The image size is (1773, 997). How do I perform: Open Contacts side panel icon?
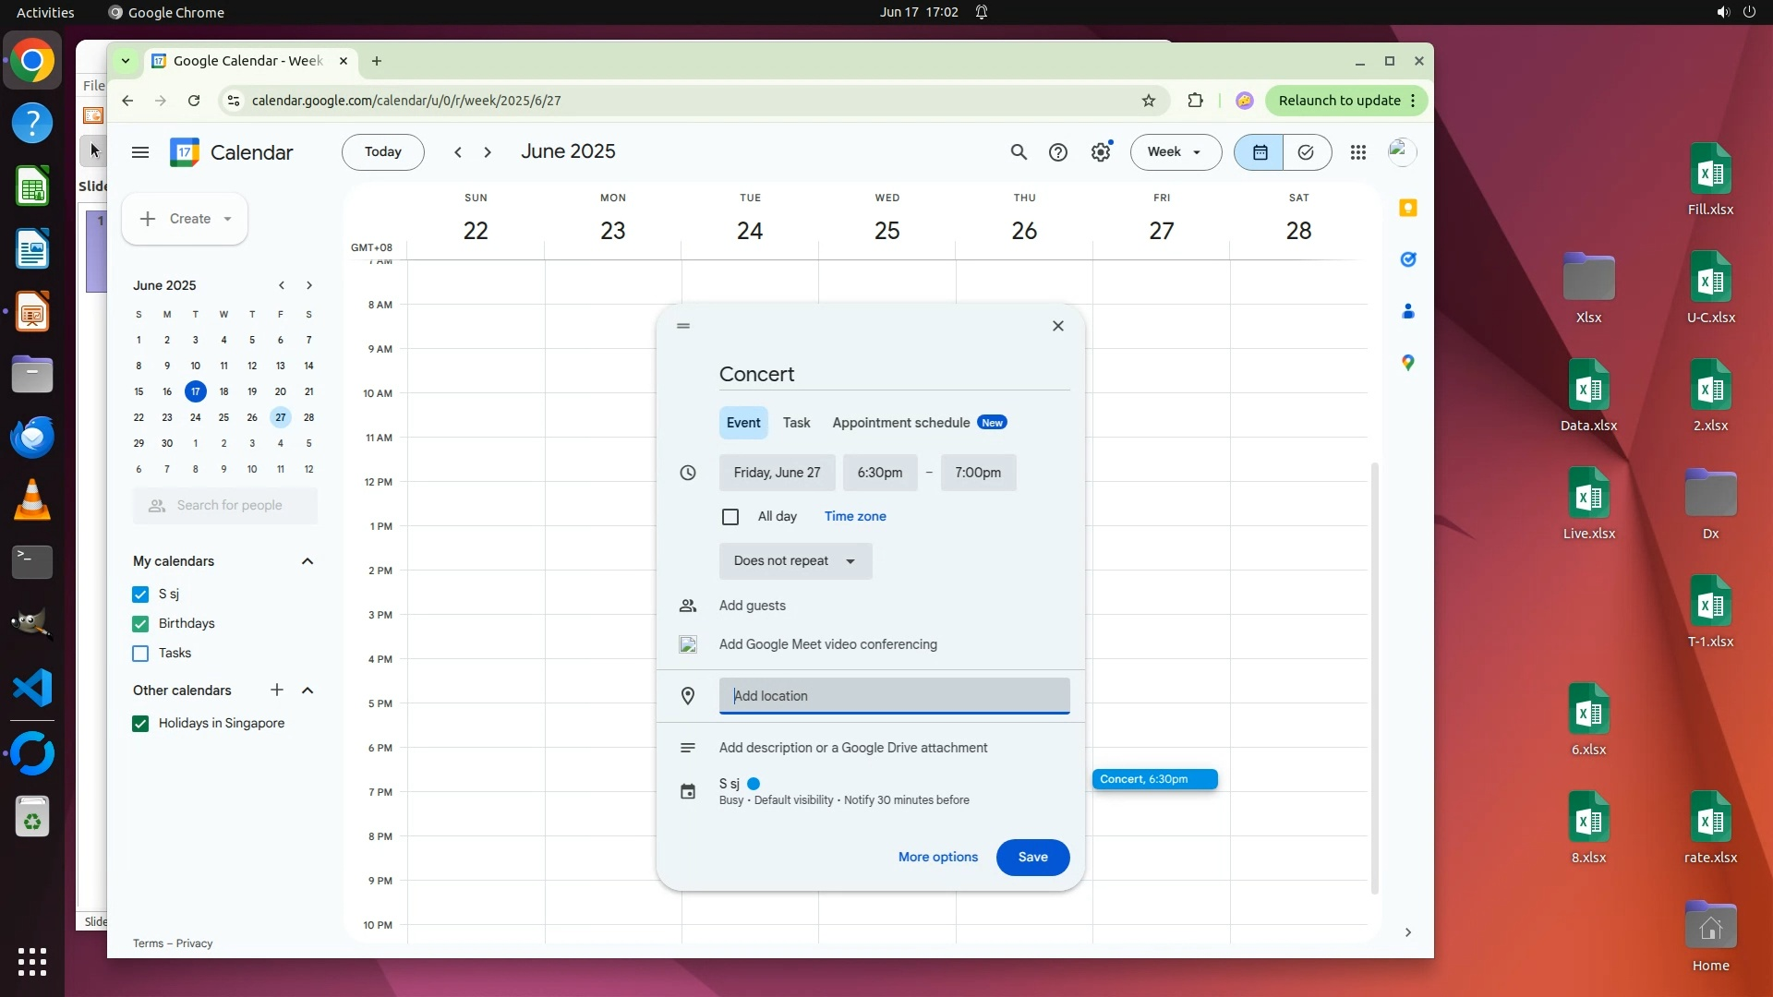pyautogui.click(x=1407, y=311)
